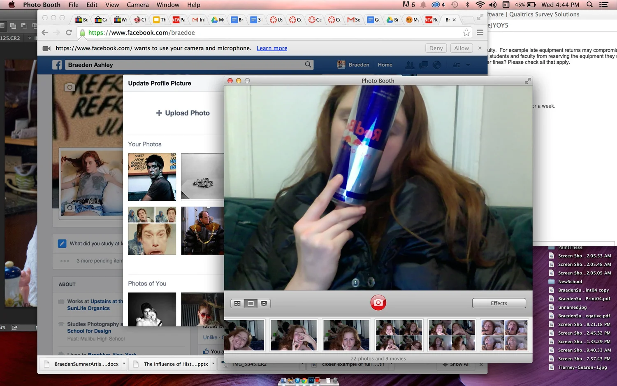Open the Learn more link in Chrome infobar
Image resolution: width=617 pixels, height=386 pixels.
(272, 48)
